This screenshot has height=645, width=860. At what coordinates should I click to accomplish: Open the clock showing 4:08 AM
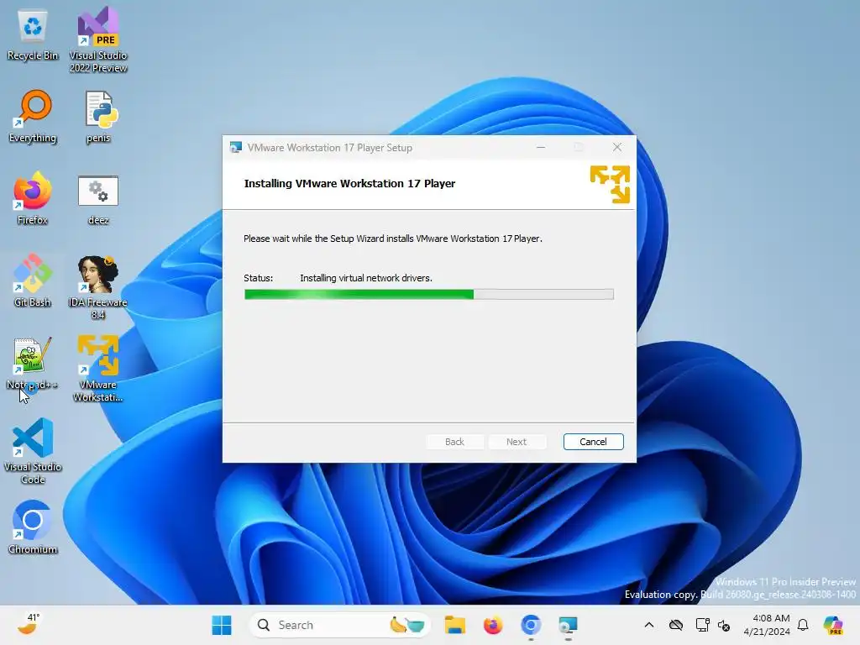767,625
